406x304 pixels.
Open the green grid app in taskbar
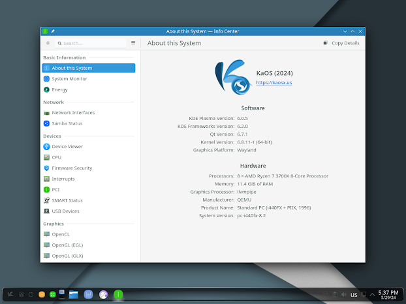53,294
